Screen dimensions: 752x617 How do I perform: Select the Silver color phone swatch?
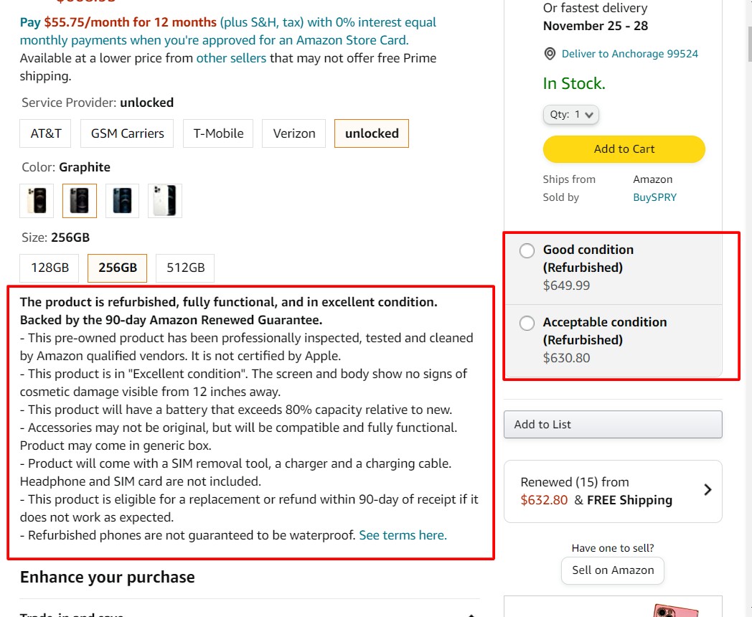pos(165,200)
